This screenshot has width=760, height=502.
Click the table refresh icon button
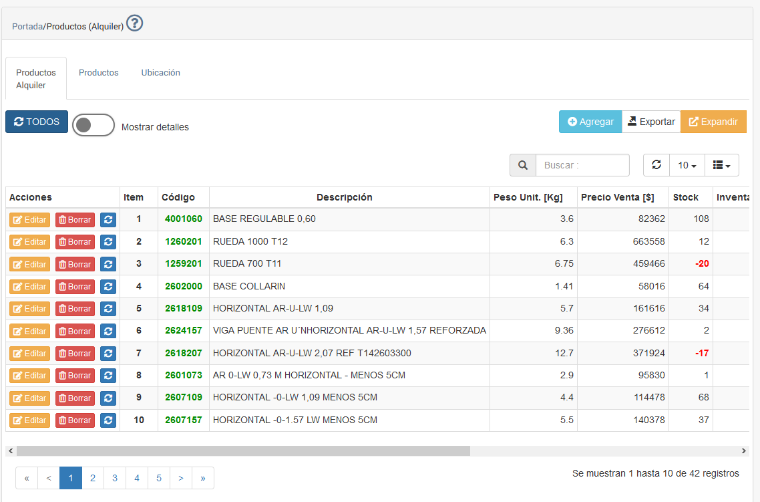pos(656,165)
